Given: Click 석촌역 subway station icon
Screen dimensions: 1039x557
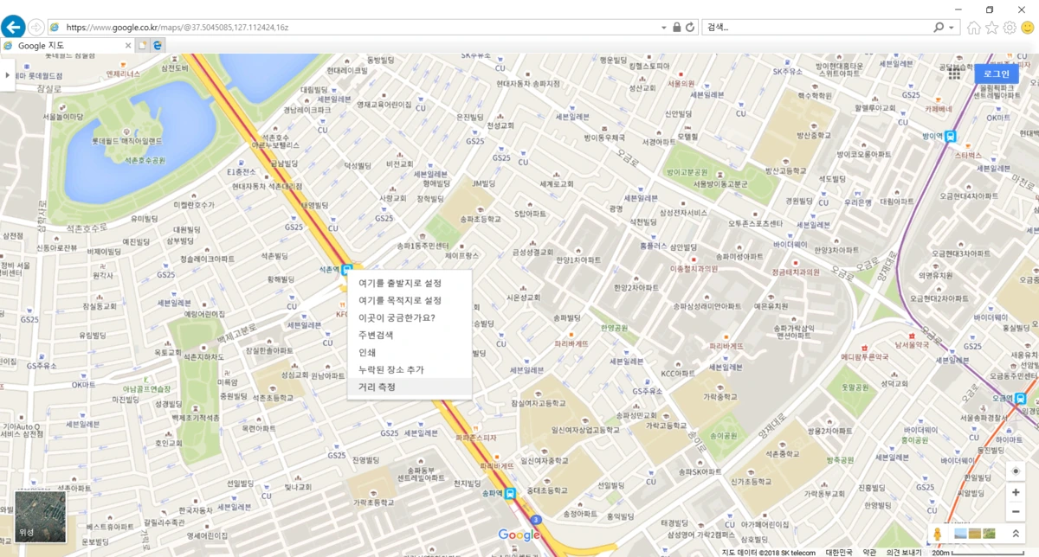Looking at the screenshot, I should (347, 270).
